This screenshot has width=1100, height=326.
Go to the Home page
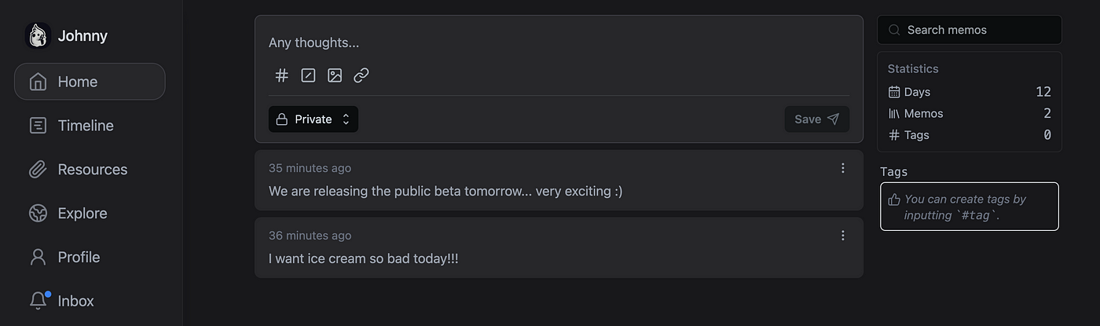[x=90, y=82]
